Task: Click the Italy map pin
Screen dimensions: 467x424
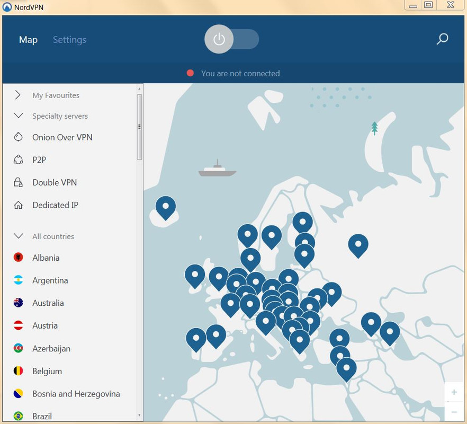Action: tap(266, 321)
